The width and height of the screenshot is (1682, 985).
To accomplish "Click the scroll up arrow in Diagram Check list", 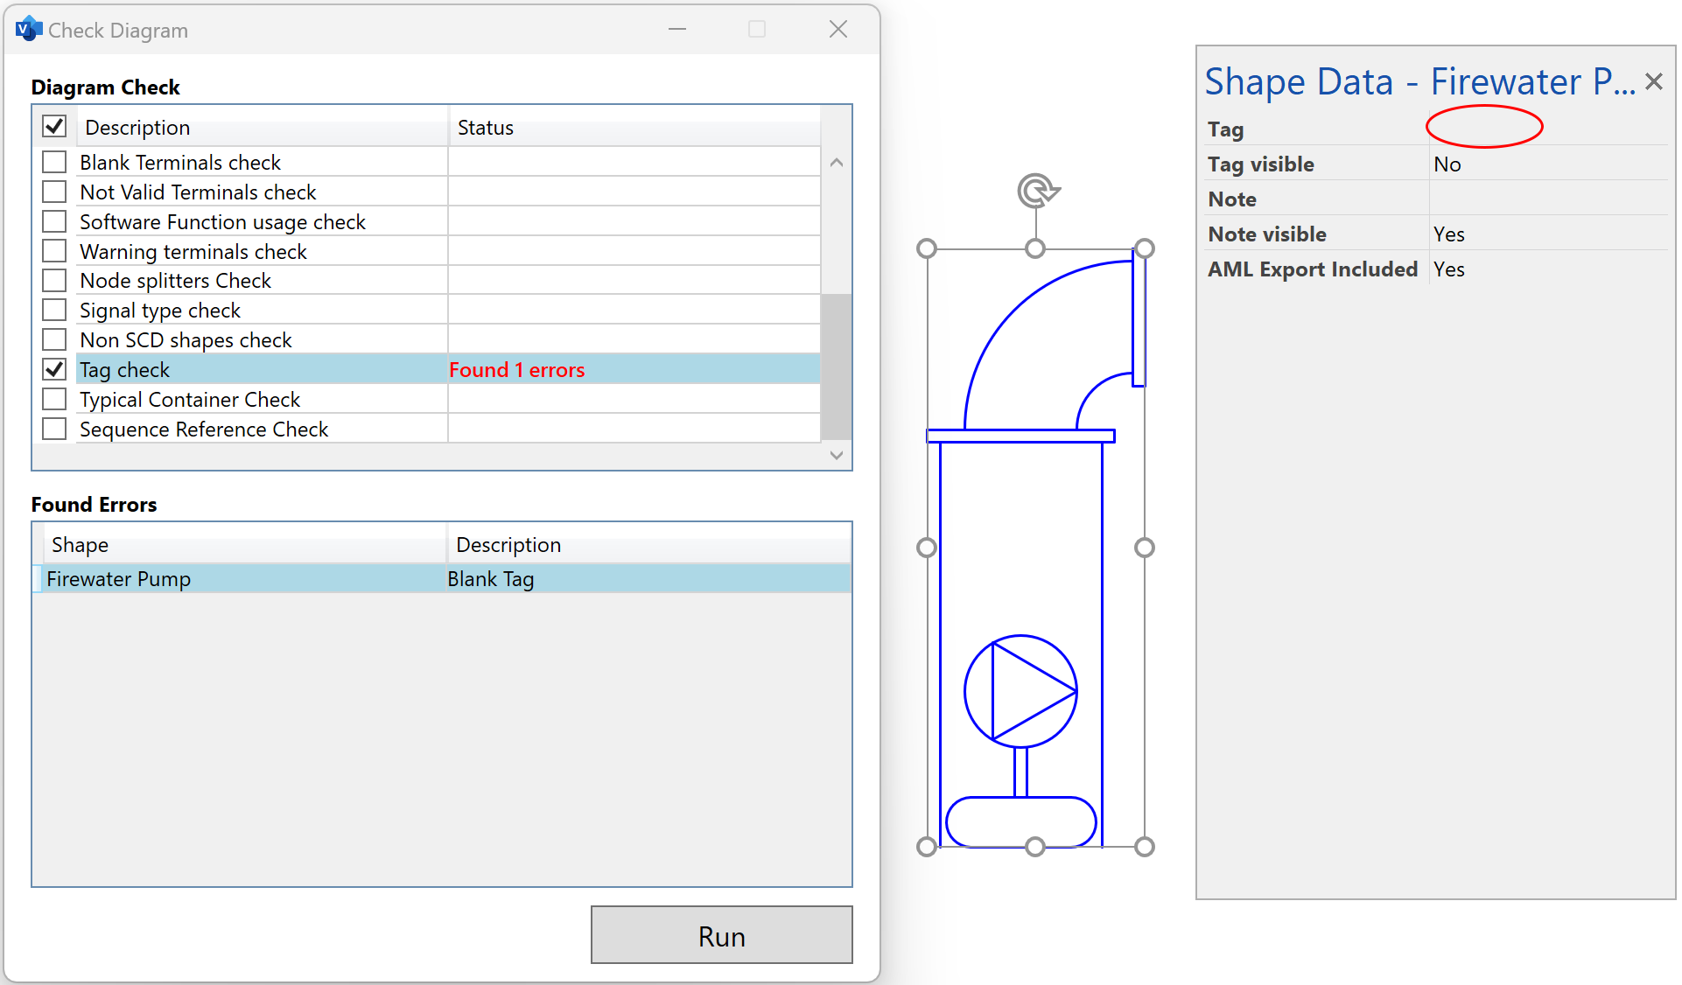I will pos(837,163).
